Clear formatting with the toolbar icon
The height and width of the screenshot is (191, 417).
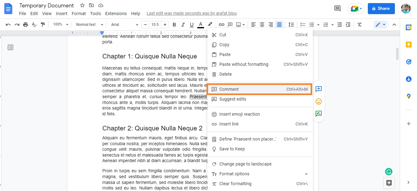point(360,24)
